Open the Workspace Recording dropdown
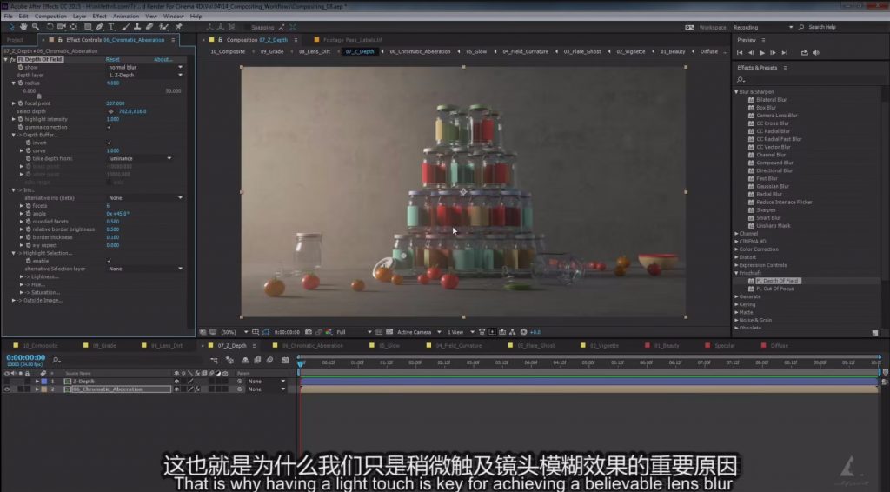The image size is (890, 492). point(763,27)
